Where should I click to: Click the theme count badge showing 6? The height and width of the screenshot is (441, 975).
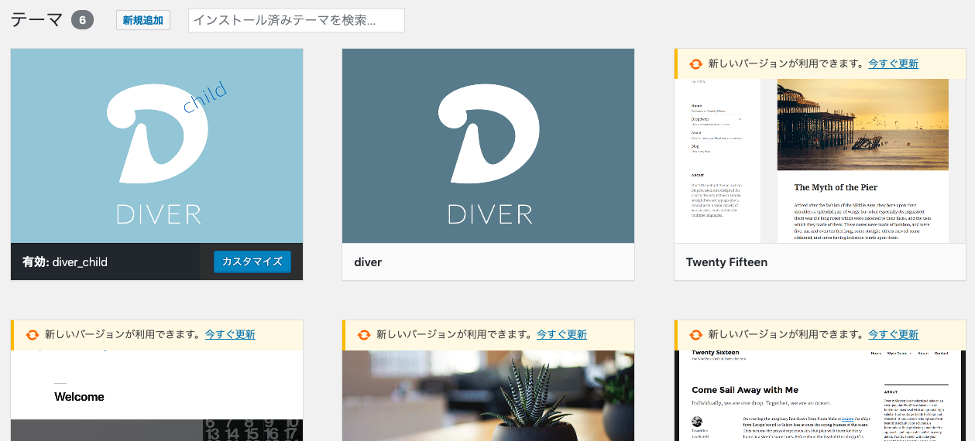[x=82, y=20]
